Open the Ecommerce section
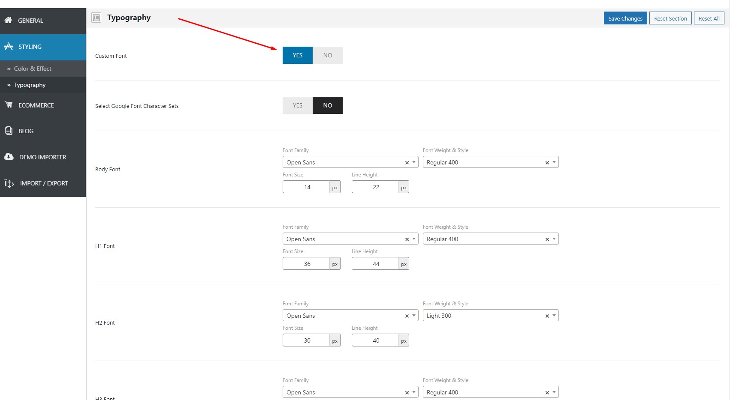The height and width of the screenshot is (400, 730). point(43,105)
